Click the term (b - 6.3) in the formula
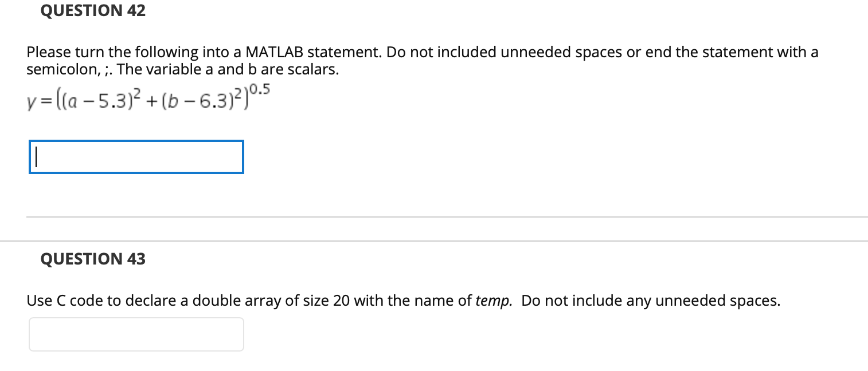This screenshot has height=371, width=868. (198, 98)
